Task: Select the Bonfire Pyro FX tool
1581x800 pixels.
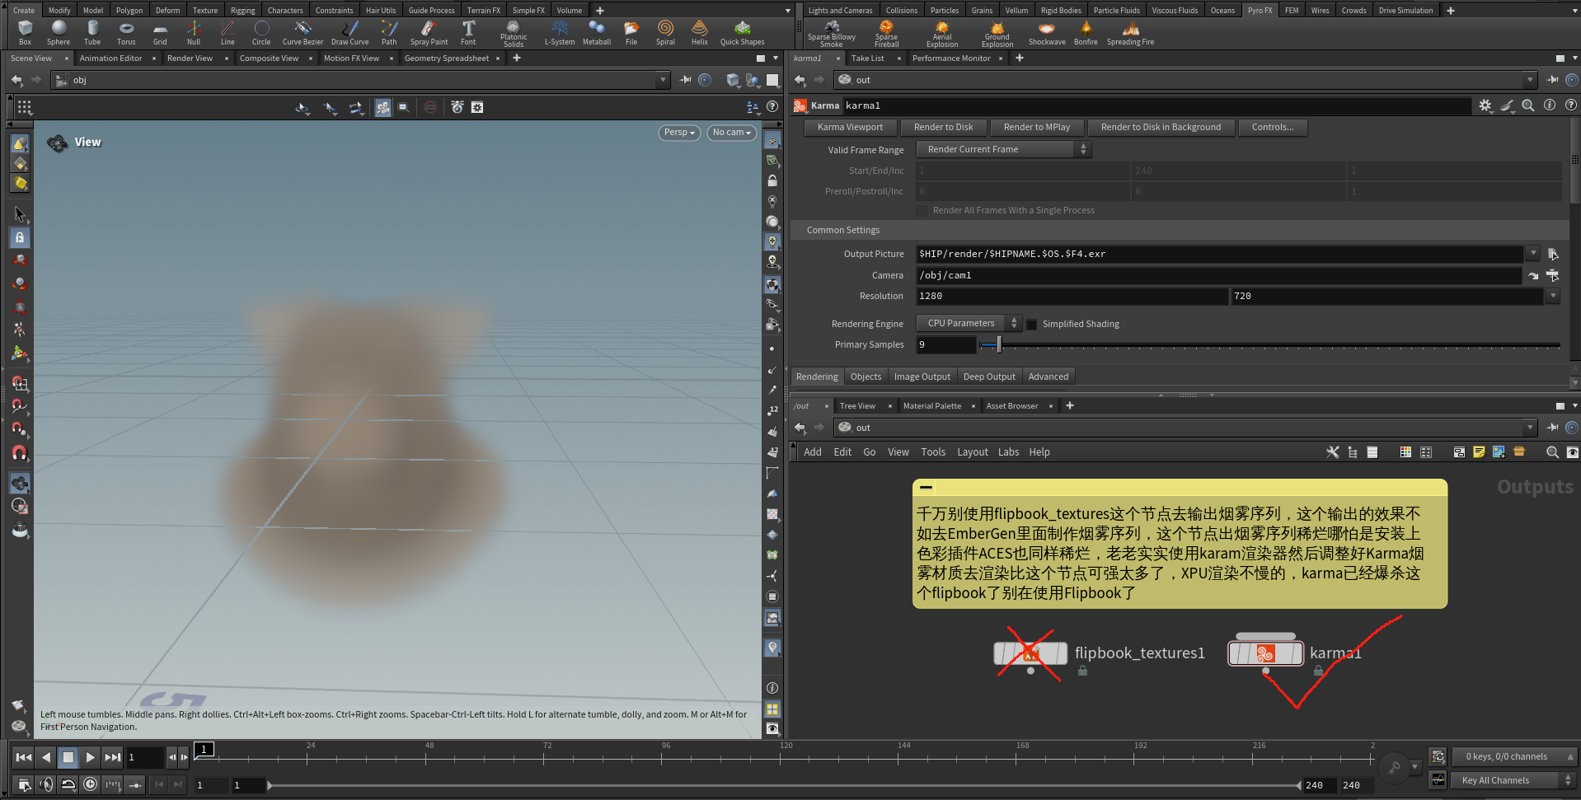Action: pyautogui.click(x=1086, y=32)
